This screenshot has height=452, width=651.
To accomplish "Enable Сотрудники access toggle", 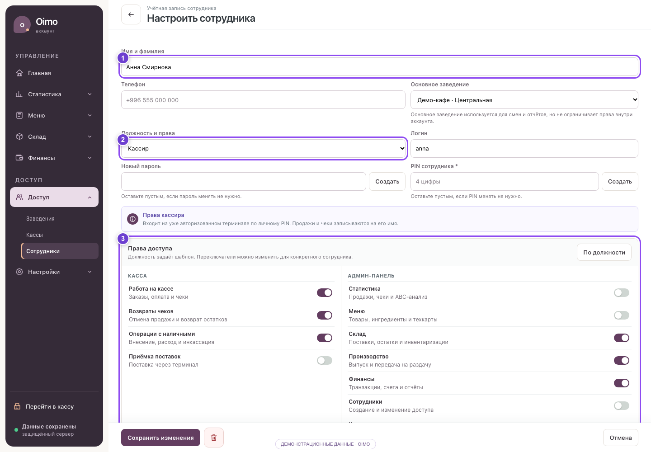I will click(622, 405).
